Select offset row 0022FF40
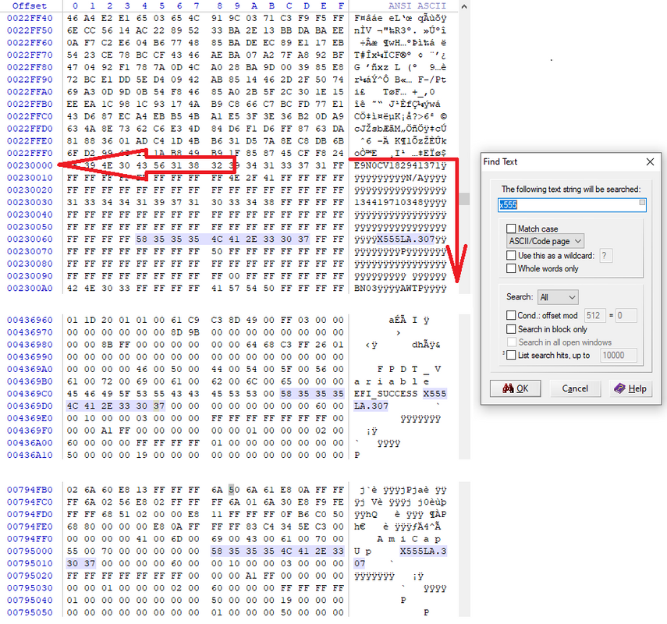The image size is (667, 624). pos(30,18)
